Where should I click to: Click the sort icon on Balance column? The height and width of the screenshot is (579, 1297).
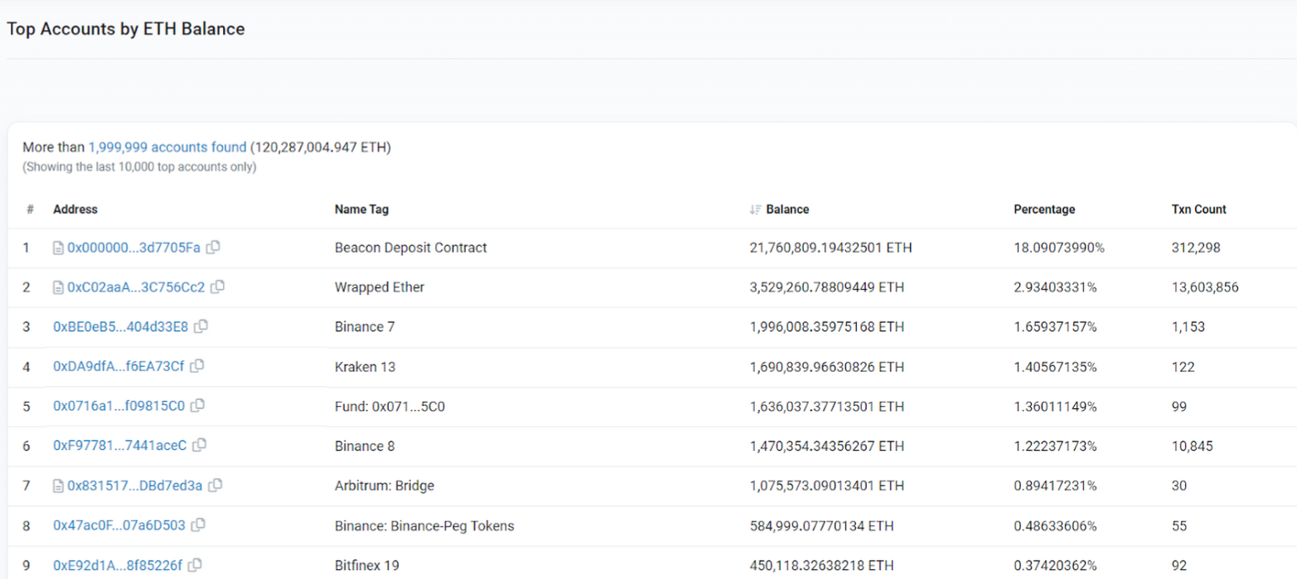point(755,210)
